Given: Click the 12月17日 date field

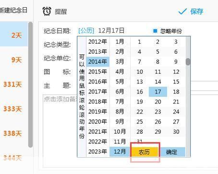Looking at the screenshot, I should 111,30.
